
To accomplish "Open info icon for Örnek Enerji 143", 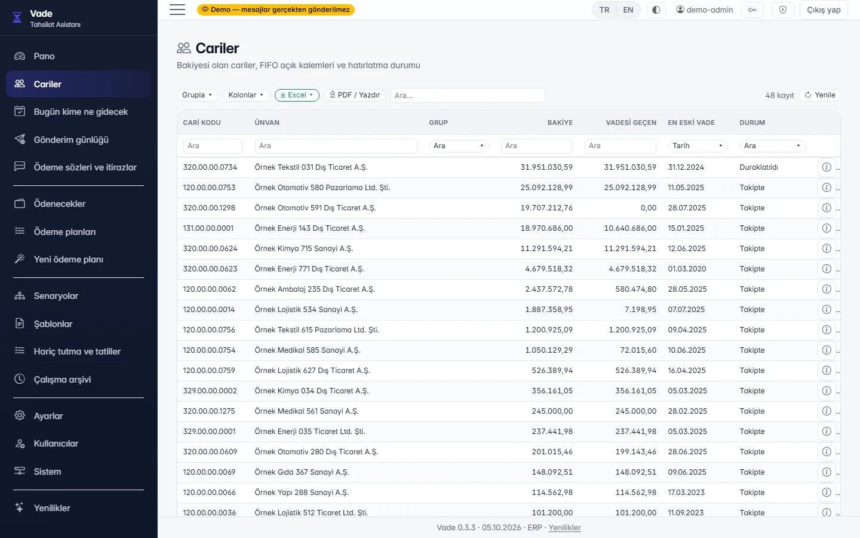I will click(x=827, y=228).
